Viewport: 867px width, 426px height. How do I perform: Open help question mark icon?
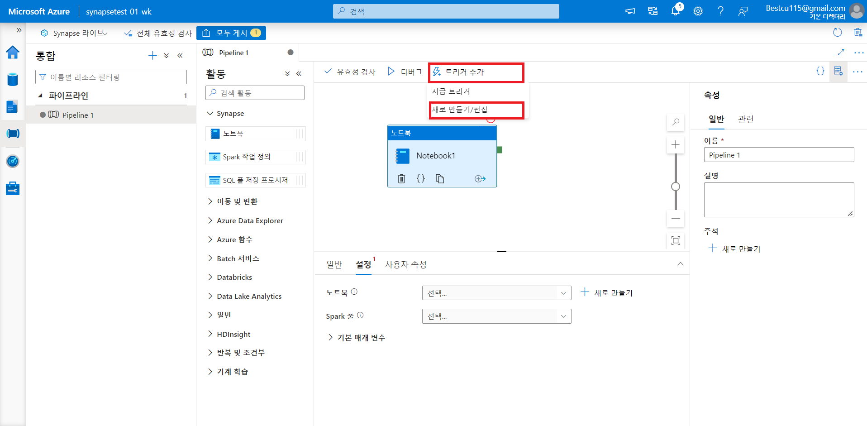(x=721, y=11)
